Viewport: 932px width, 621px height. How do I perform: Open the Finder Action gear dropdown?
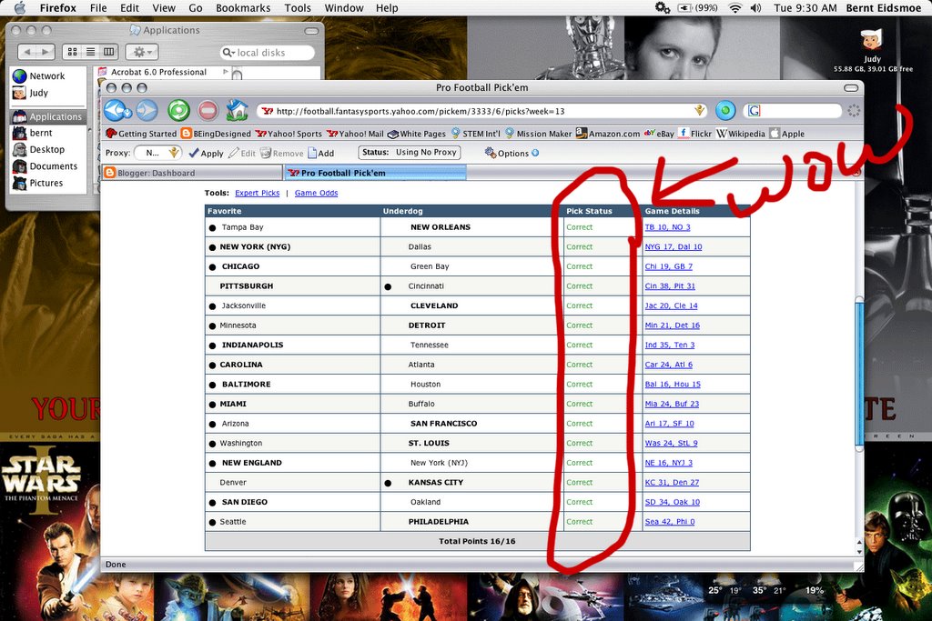click(x=141, y=52)
